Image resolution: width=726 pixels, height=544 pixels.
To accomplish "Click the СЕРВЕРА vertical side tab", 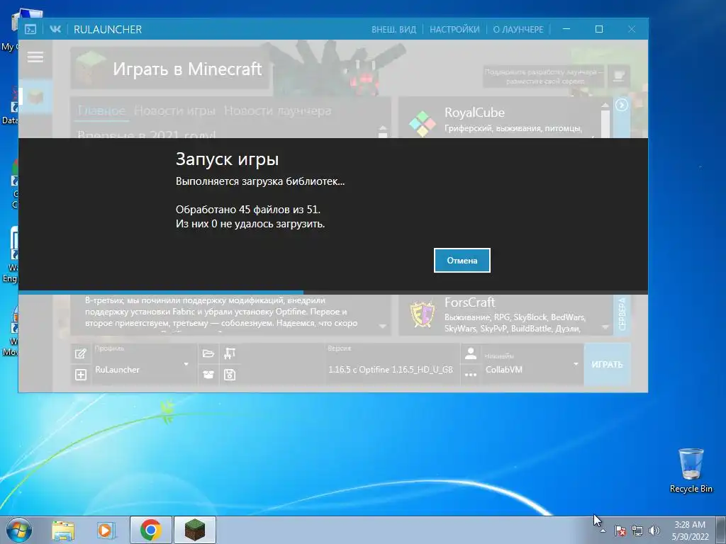I will 622,314.
